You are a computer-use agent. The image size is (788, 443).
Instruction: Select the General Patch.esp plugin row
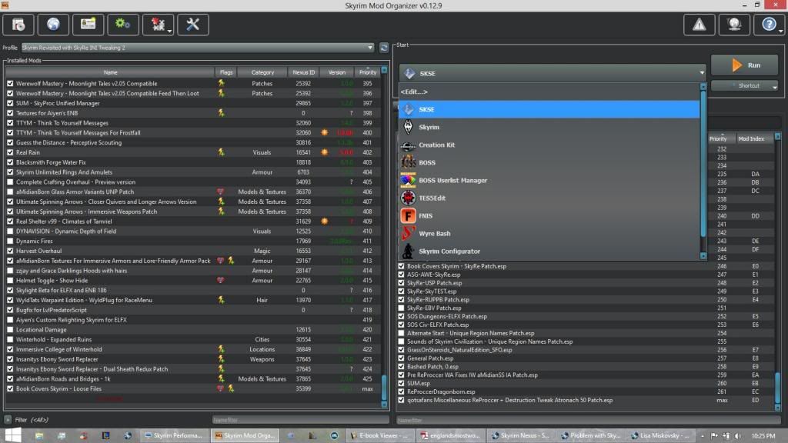586,358
